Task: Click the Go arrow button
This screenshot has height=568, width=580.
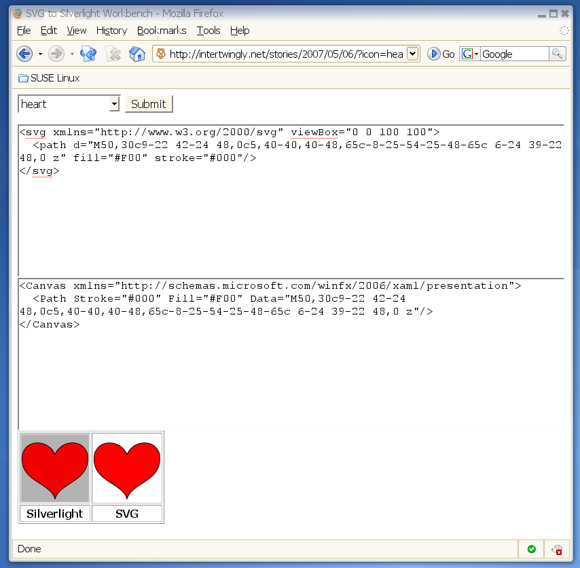Action: pos(441,54)
